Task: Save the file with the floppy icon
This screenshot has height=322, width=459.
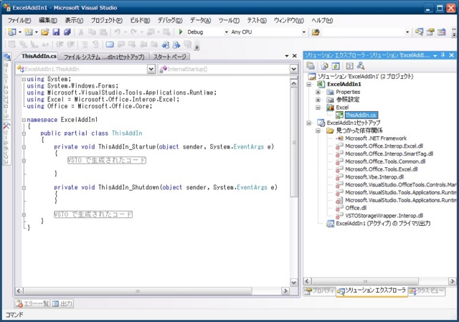Action: coord(56,32)
